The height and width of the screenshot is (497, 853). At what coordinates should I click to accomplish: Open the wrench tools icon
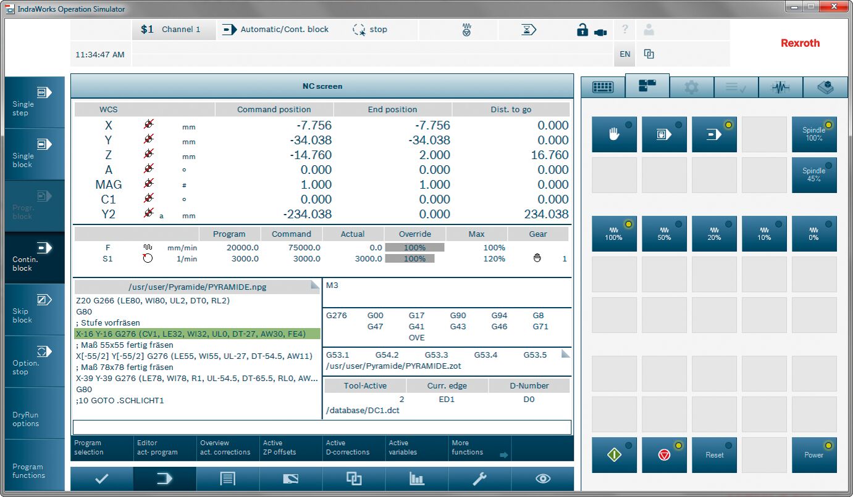pyautogui.click(x=479, y=479)
